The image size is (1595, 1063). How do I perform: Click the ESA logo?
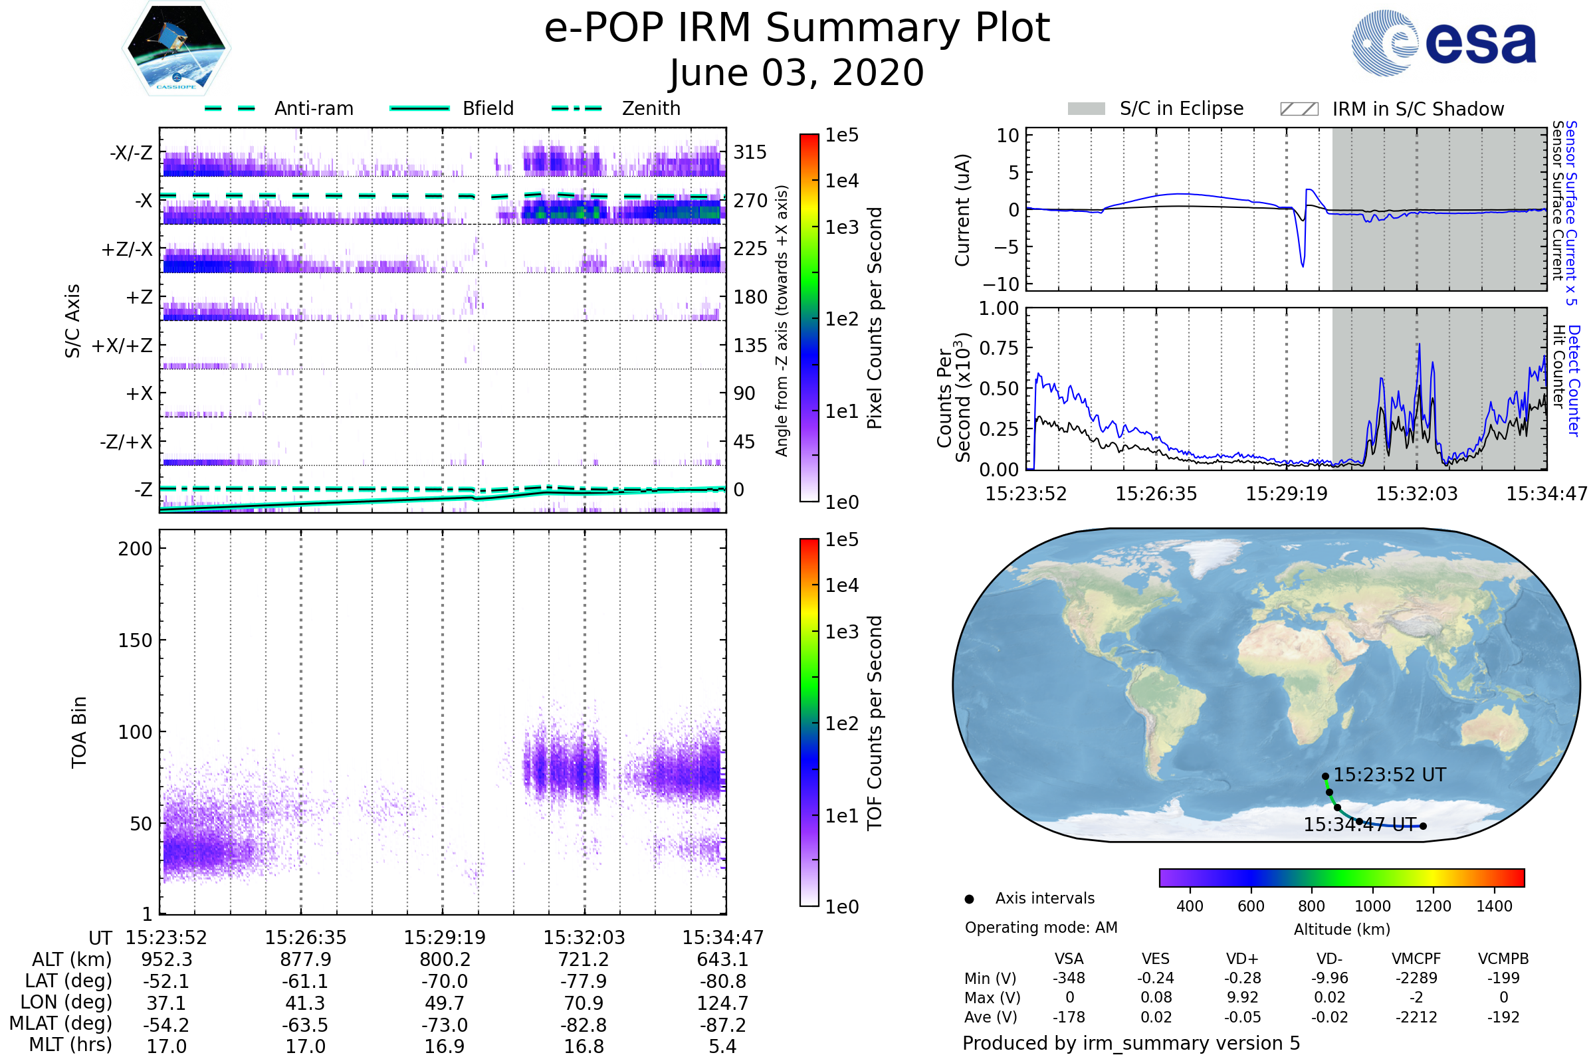pos(1444,43)
